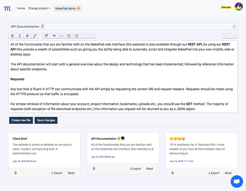
Task: Increase indent level
Action: point(92,36)
